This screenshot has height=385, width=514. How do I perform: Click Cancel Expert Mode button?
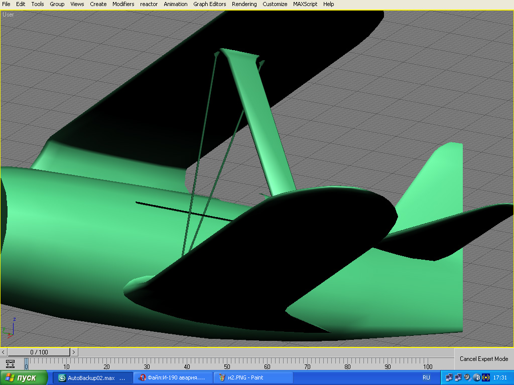click(x=484, y=359)
